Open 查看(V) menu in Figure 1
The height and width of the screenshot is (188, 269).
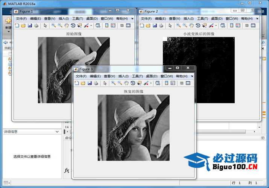(50, 18)
